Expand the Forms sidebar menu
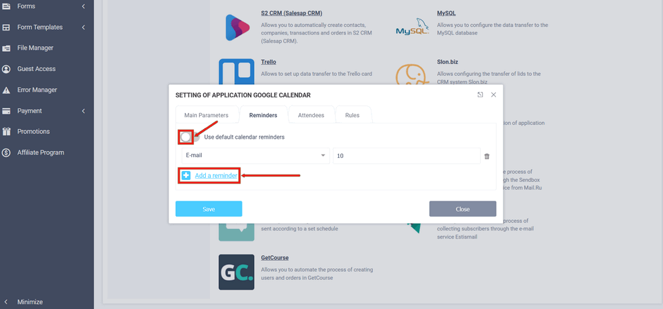The image size is (663, 309). pyautogui.click(x=83, y=7)
